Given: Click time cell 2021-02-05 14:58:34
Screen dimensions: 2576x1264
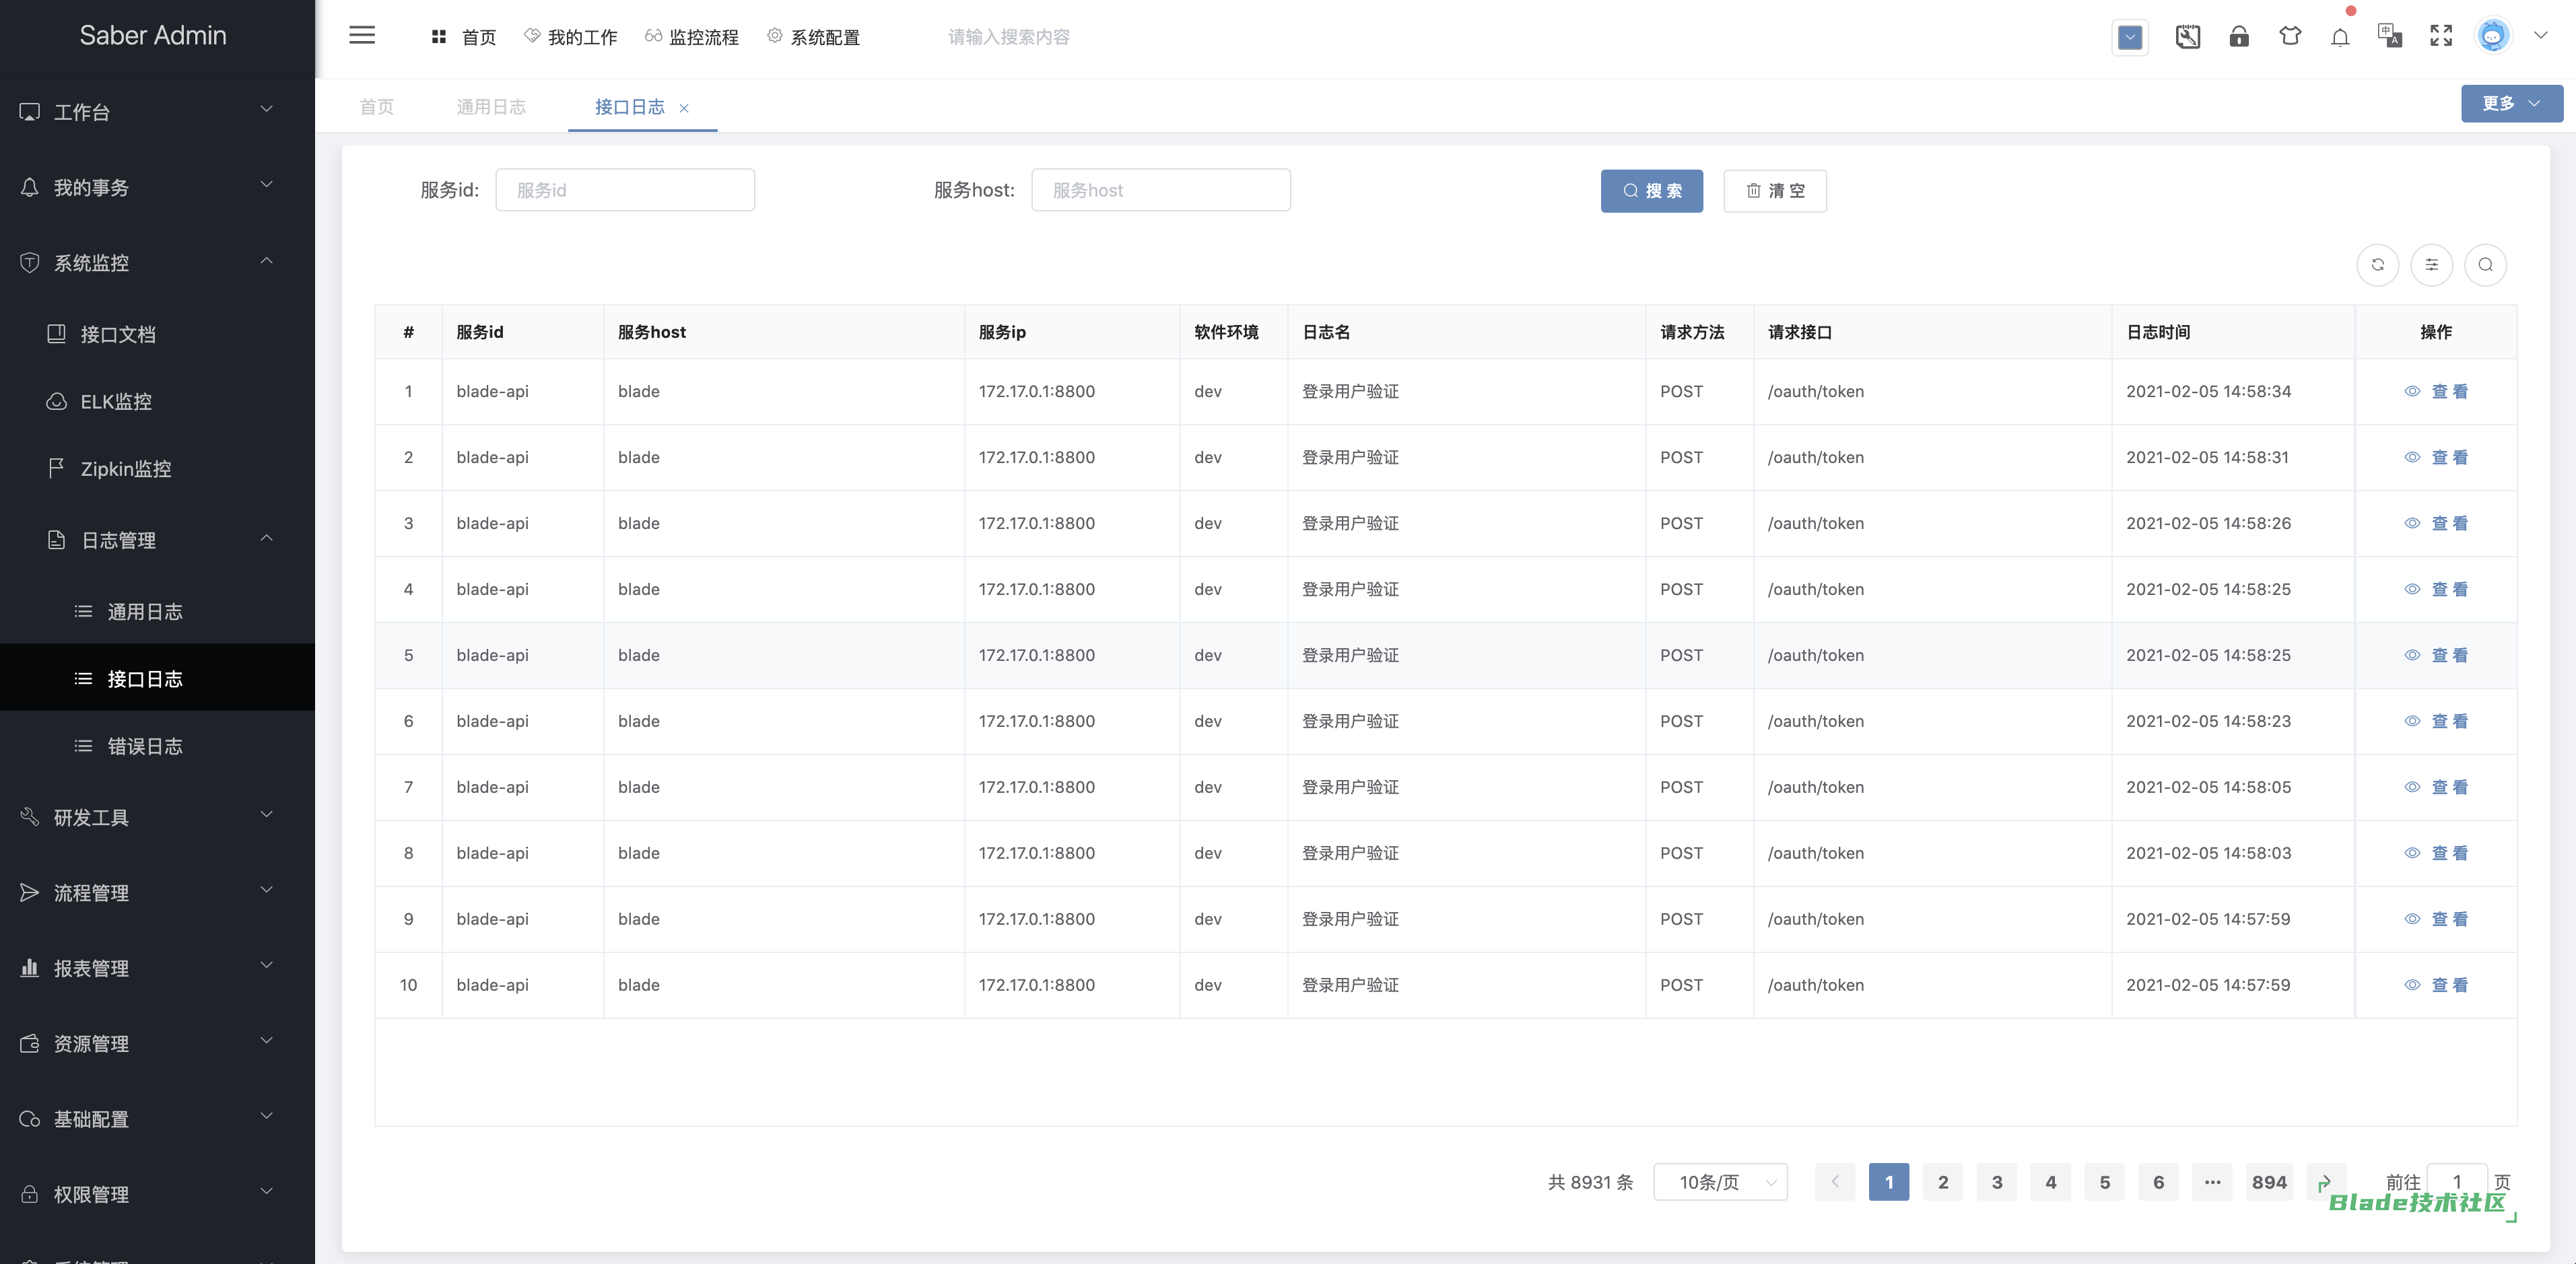Looking at the screenshot, I should click(x=2208, y=391).
